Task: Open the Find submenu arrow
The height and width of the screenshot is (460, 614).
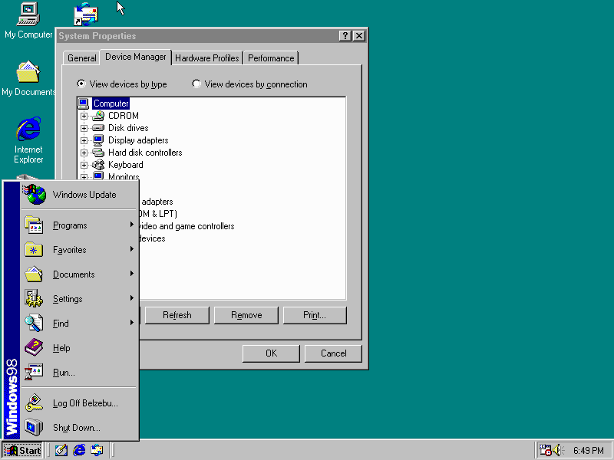Action: 132,323
